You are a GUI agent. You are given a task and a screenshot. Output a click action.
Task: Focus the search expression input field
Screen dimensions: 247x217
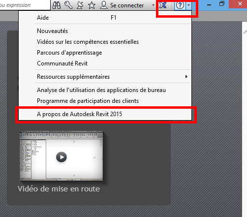click(25, 5)
